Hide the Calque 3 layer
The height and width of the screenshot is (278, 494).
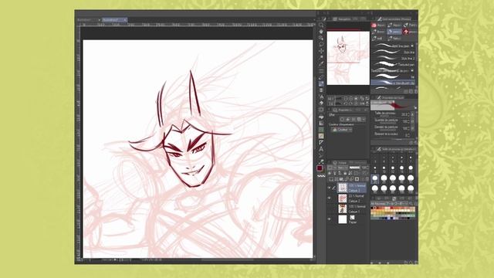(x=330, y=188)
